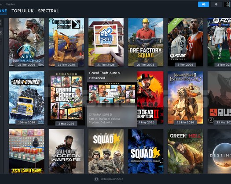The width and height of the screenshot is (231, 184).
Task: Select the ARK Survival Ascended cover
Action: 27,42
